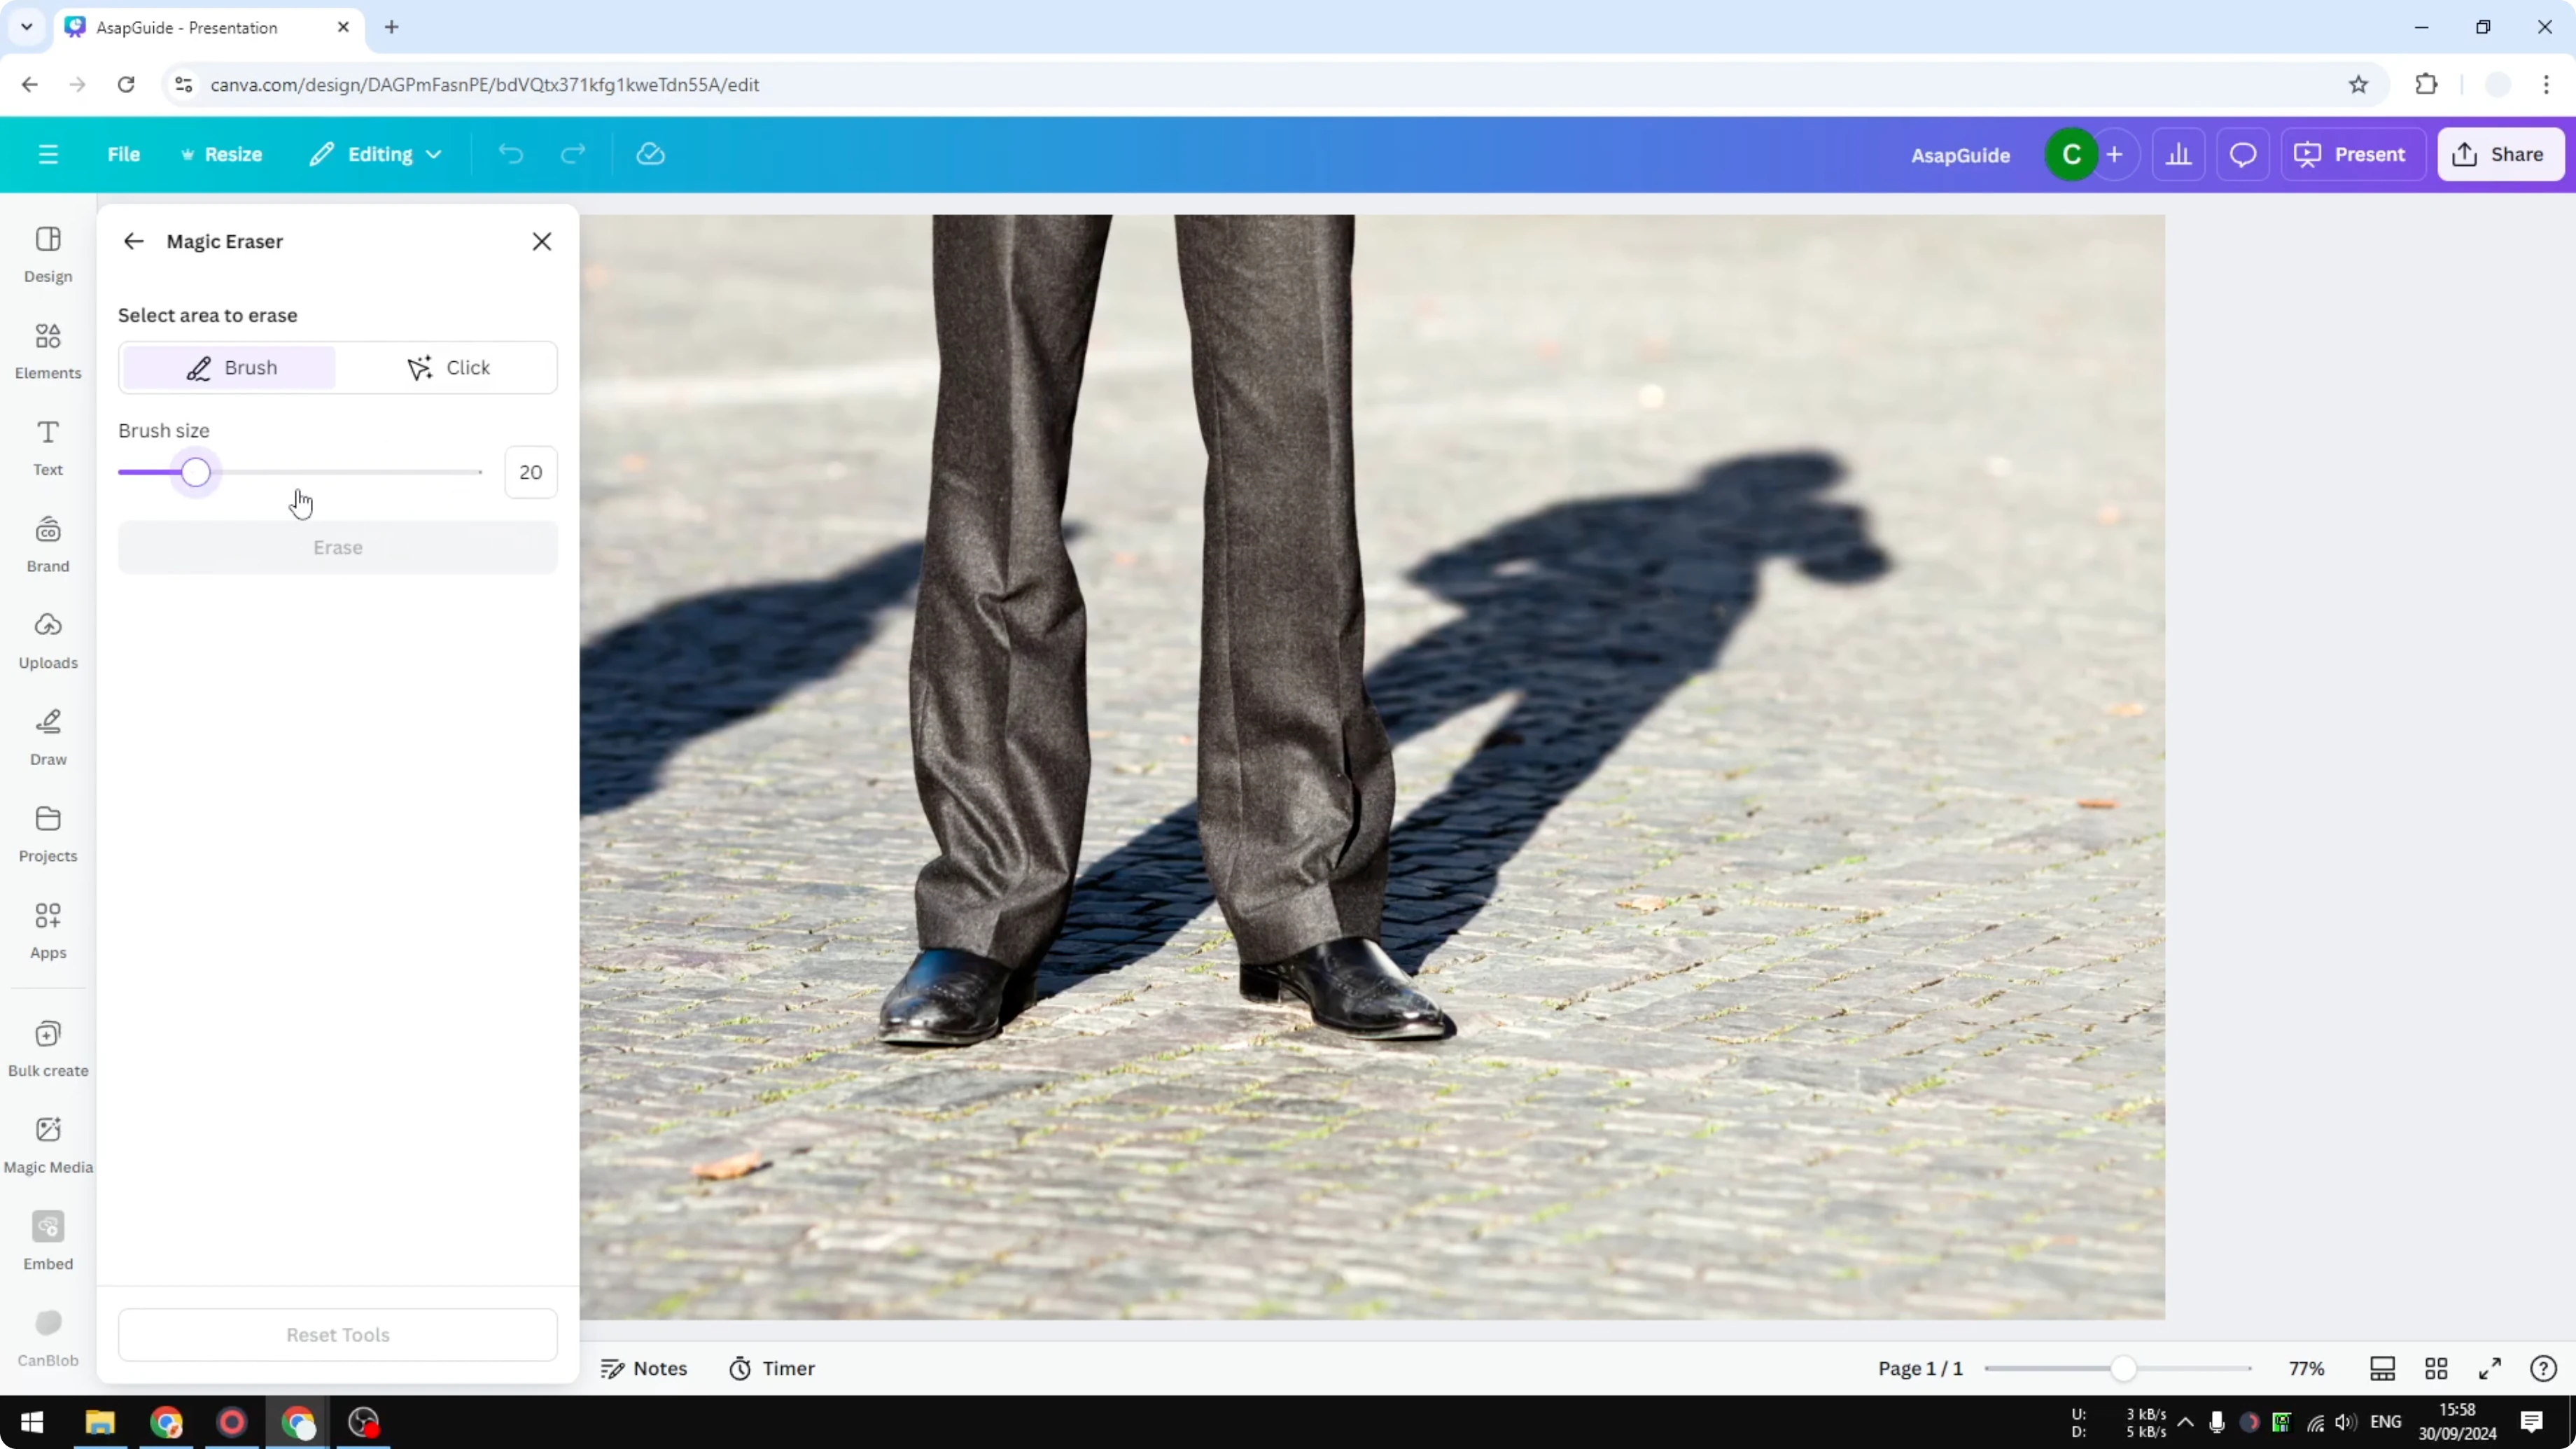Open the Design sidebar panel
This screenshot has width=2576, height=1449.
[x=48, y=254]
